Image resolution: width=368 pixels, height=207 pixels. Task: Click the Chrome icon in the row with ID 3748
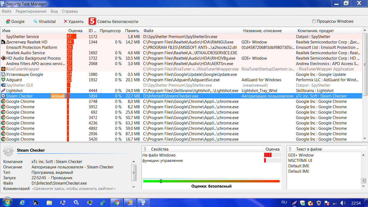tap(3, 101)
